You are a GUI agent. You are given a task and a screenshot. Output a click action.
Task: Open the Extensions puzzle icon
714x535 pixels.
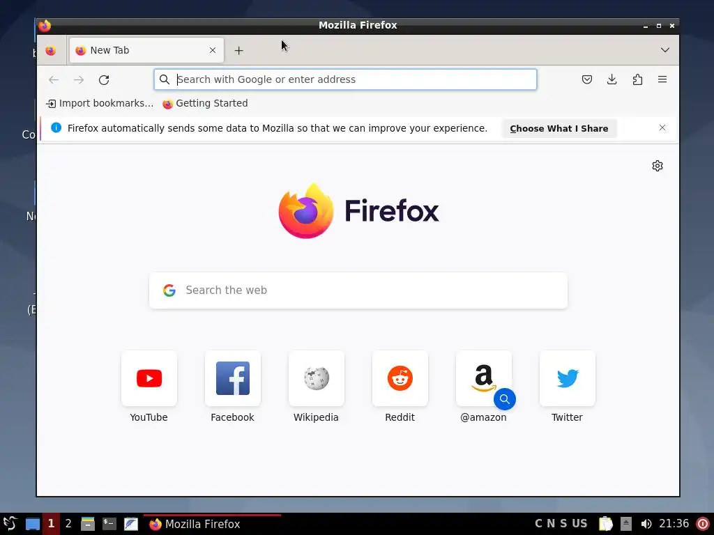(x=637, y=79)
